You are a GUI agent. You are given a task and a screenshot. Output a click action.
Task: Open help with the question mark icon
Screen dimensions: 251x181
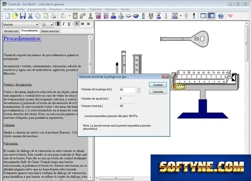click(220, 16)
